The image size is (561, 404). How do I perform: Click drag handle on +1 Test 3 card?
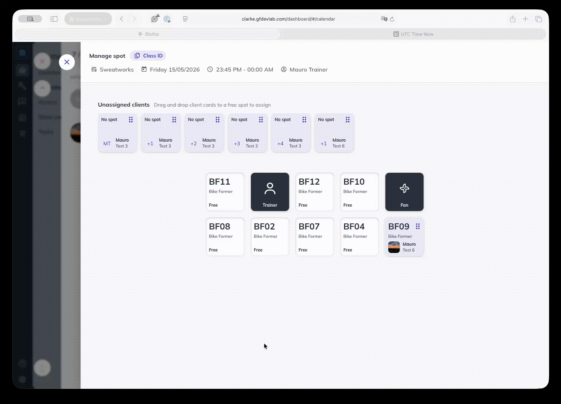(174, 120)
